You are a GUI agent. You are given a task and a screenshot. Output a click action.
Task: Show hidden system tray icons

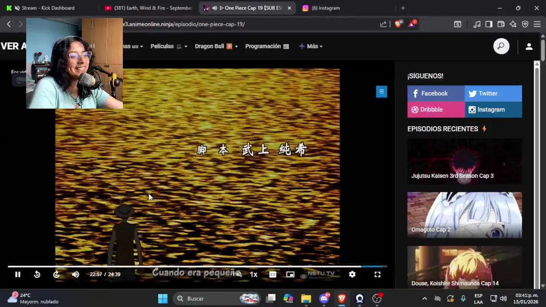coord(424,298)
